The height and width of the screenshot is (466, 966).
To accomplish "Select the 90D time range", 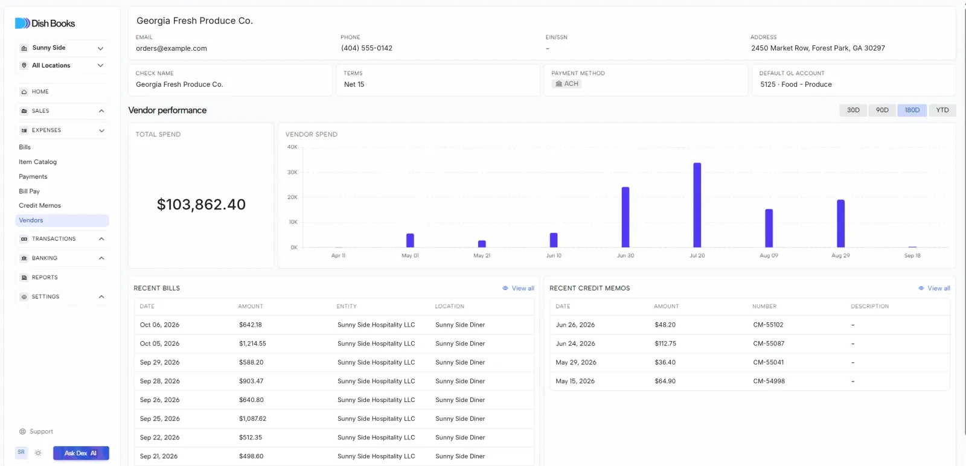I will tap(882, 110).
